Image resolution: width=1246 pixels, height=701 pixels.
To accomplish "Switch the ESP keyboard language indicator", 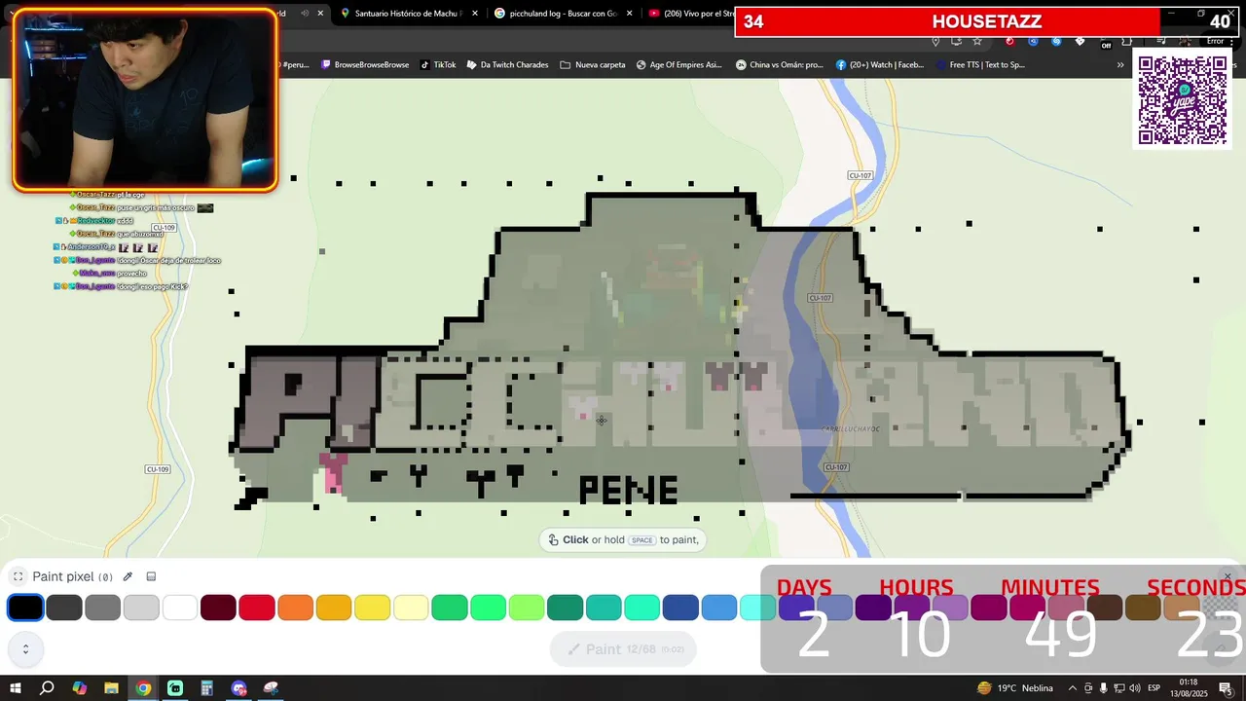I will [1154, 688].
